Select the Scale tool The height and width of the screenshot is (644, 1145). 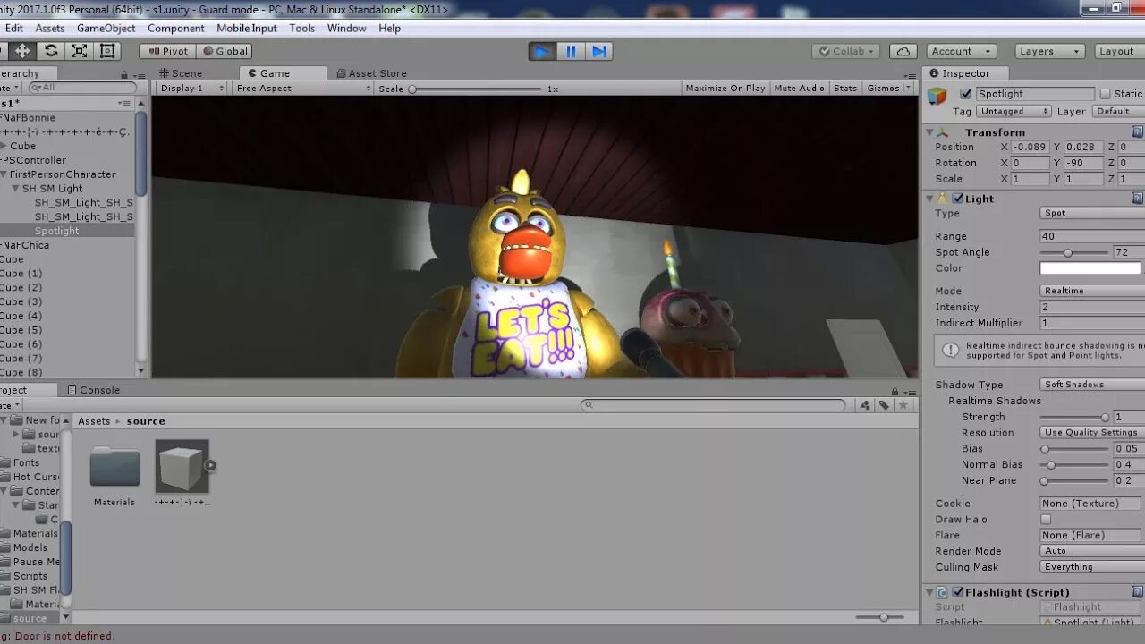tap(80, 51)
